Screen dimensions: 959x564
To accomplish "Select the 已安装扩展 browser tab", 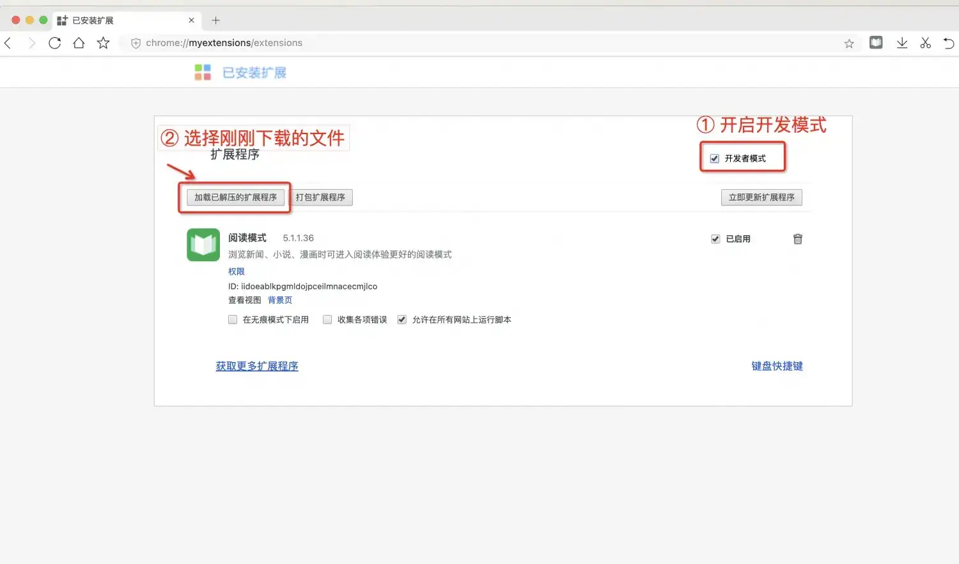I will click(127, 20).
